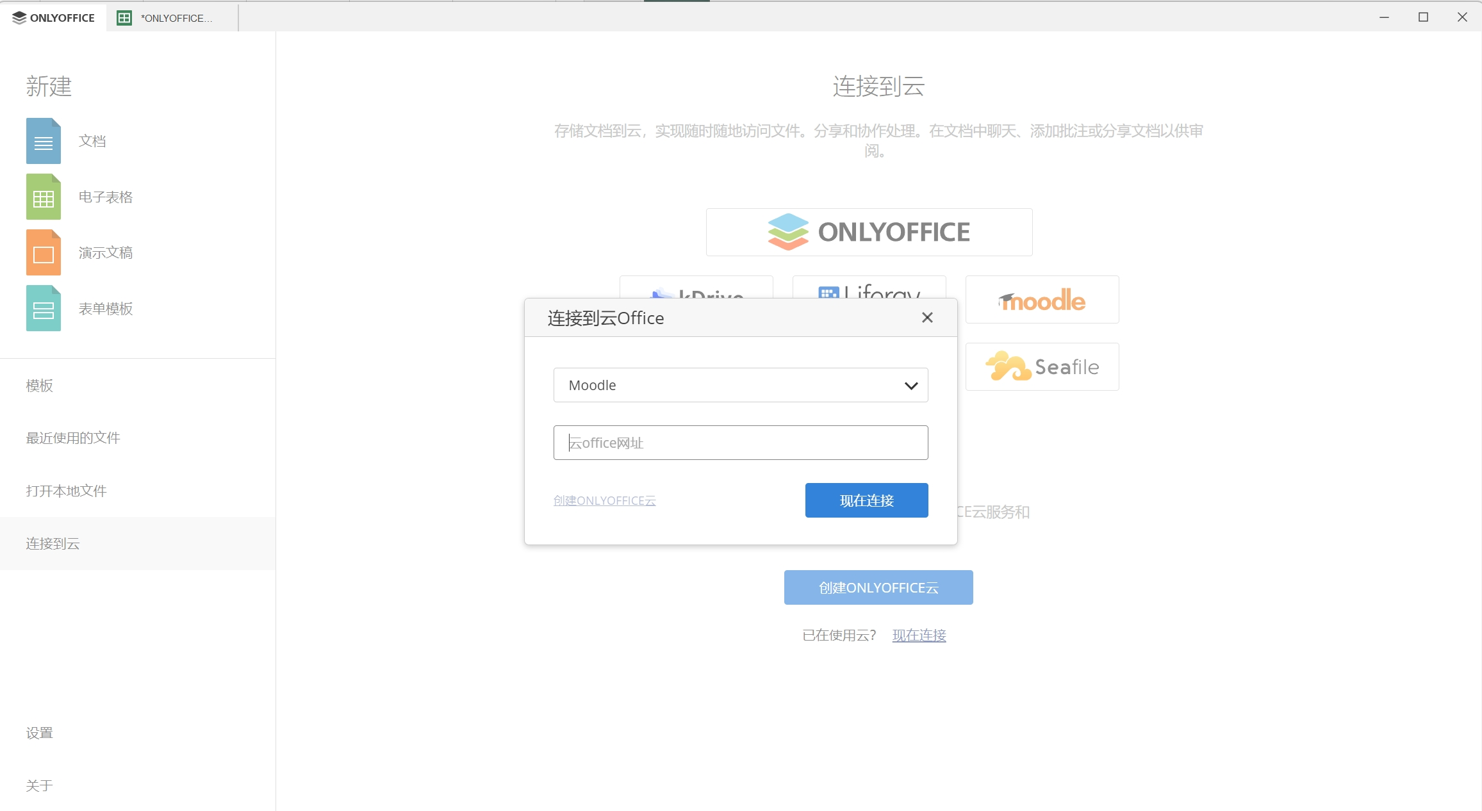Viewport: 1482px width, 811px height.
Task: Open 关于 from sidebar
Action: pos(138,785)
